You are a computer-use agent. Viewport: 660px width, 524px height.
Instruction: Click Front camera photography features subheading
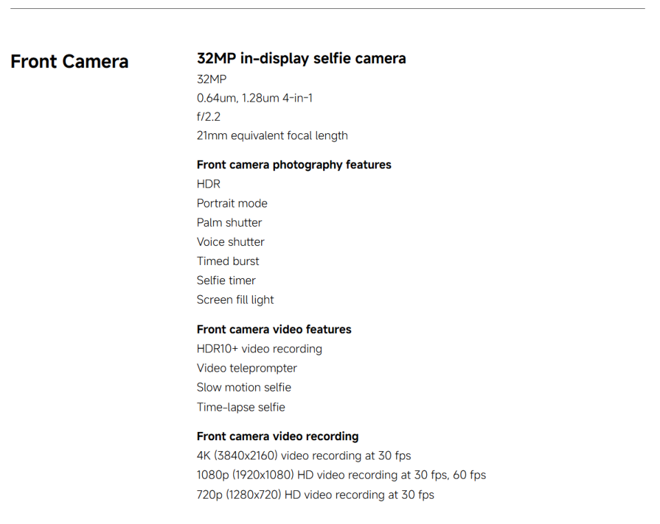(x=294, y=165)
